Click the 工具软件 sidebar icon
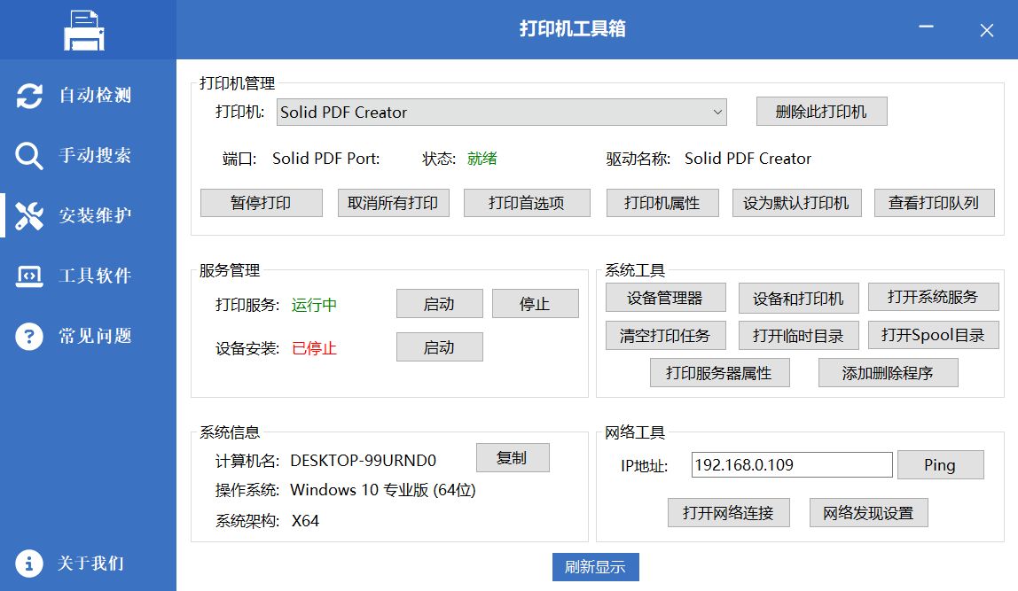This screenshot has height=591, width=1018. (29, 276)
